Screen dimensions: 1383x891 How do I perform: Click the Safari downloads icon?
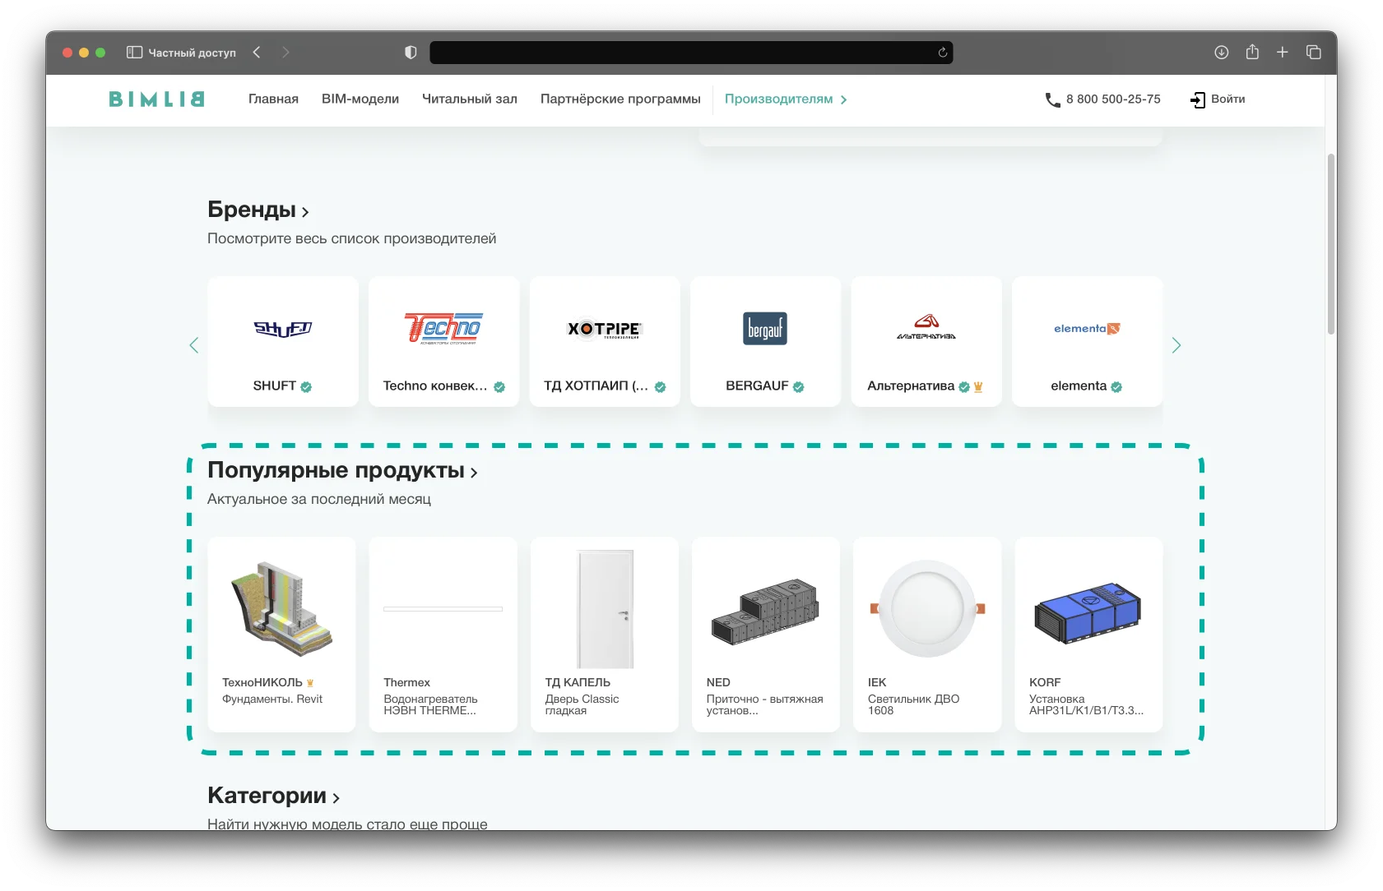1222,52
